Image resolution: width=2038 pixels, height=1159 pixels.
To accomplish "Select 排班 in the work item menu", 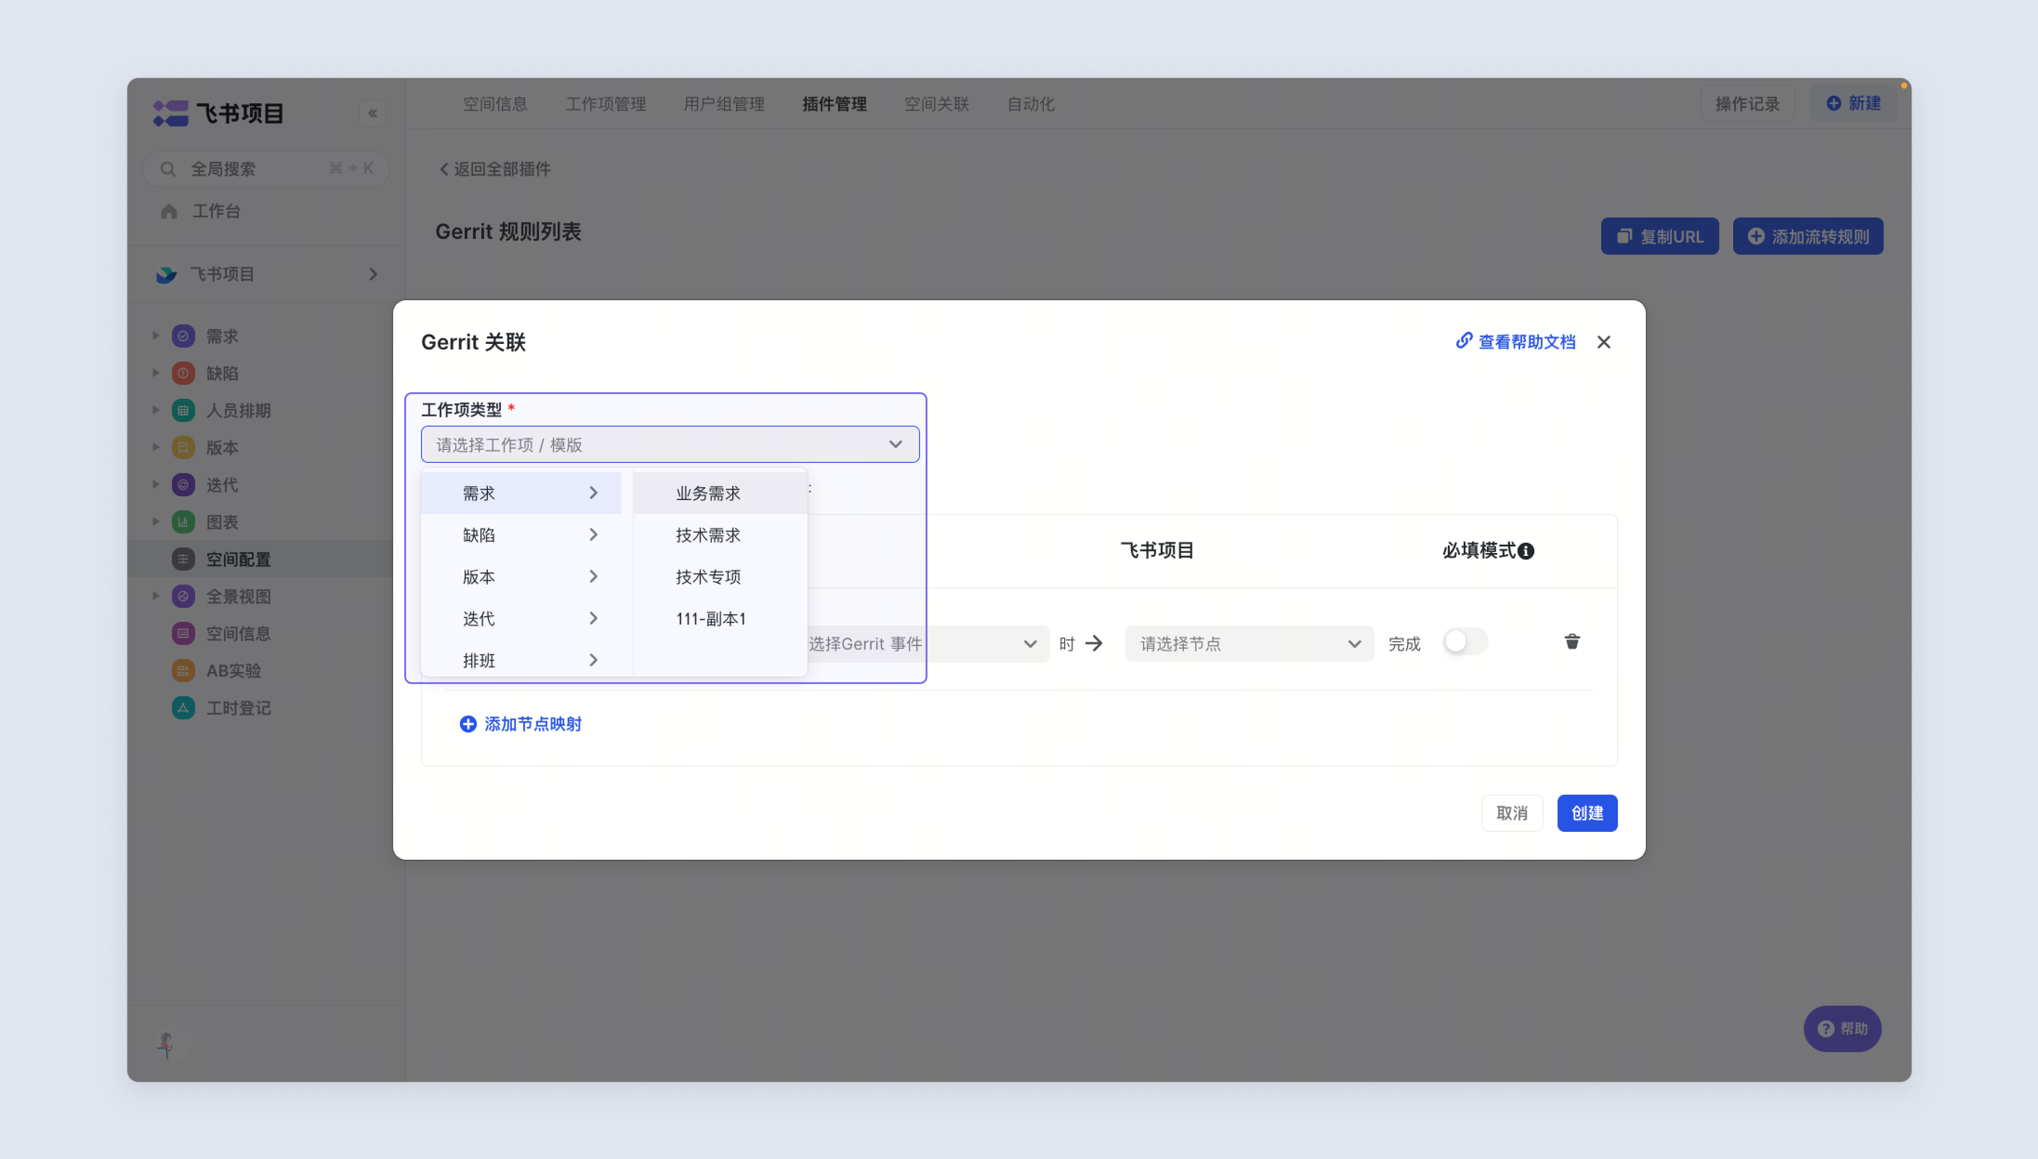I will [521, 660].
